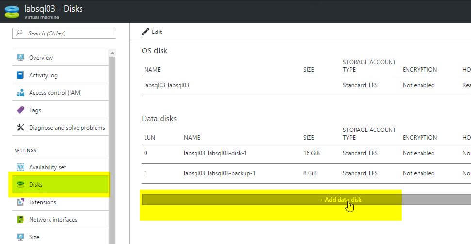Click the Data disks SIZE column header
471x244 pixels.
tap(309, 138)
